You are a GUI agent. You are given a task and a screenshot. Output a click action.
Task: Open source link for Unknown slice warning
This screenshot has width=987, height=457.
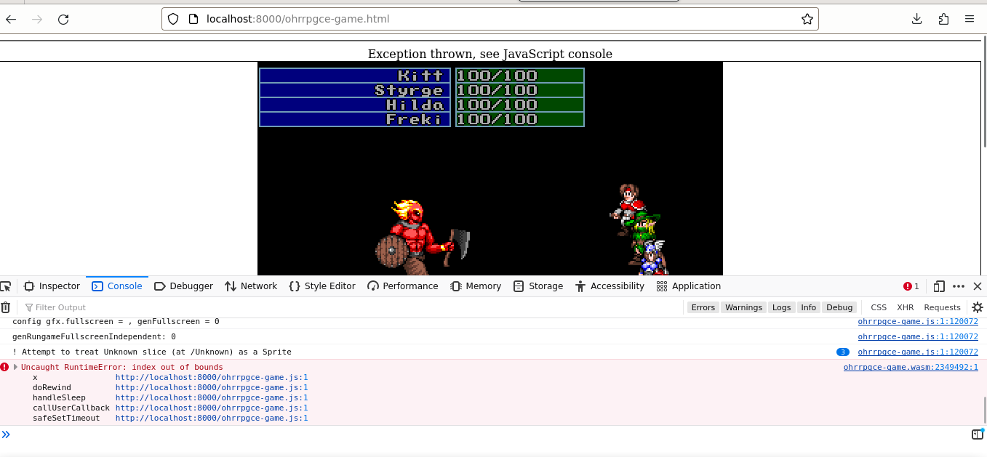click(918, 352)
